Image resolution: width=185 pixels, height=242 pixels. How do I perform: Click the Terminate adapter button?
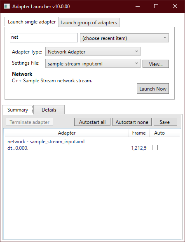pos(30,122)
